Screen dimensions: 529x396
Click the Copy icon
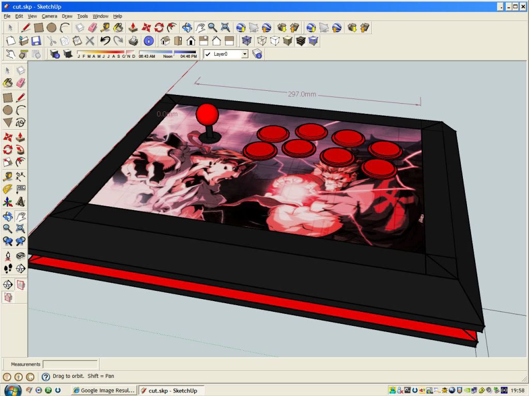64,41
